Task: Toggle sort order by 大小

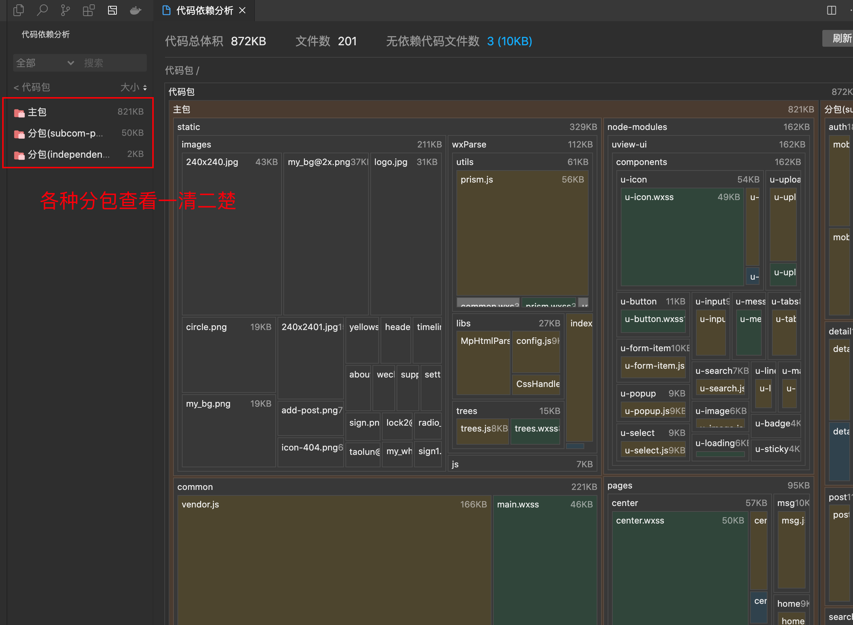Action: pyautogui.click(x=134, y=87)
